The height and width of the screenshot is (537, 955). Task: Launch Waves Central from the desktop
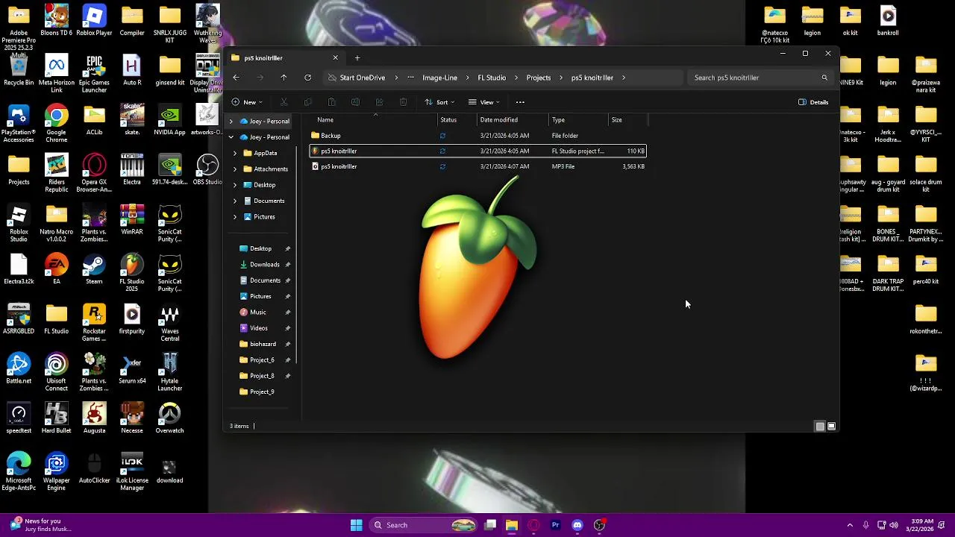click(169, 322)
